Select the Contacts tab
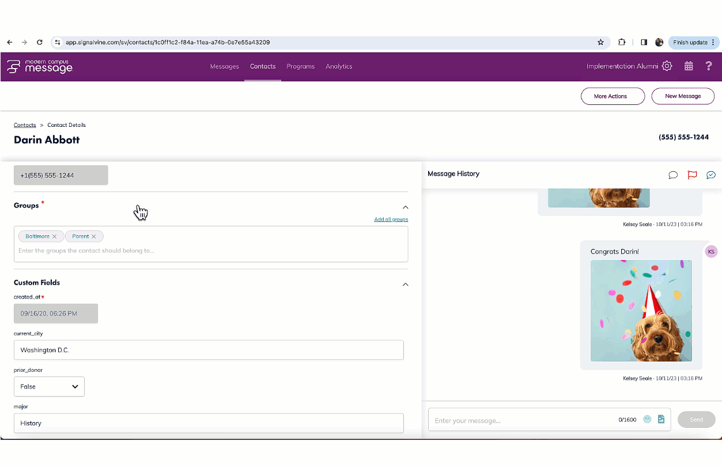This screenshot has height=467, width=722. click(x=263, y=66)
